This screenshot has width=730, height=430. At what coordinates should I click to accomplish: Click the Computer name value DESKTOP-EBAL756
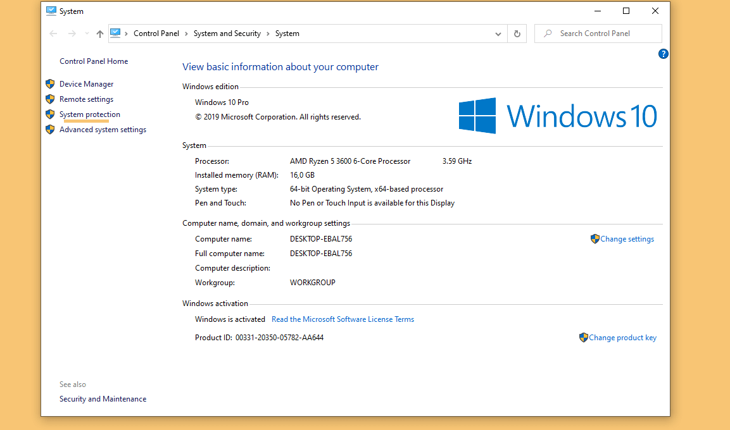(321, 239)
